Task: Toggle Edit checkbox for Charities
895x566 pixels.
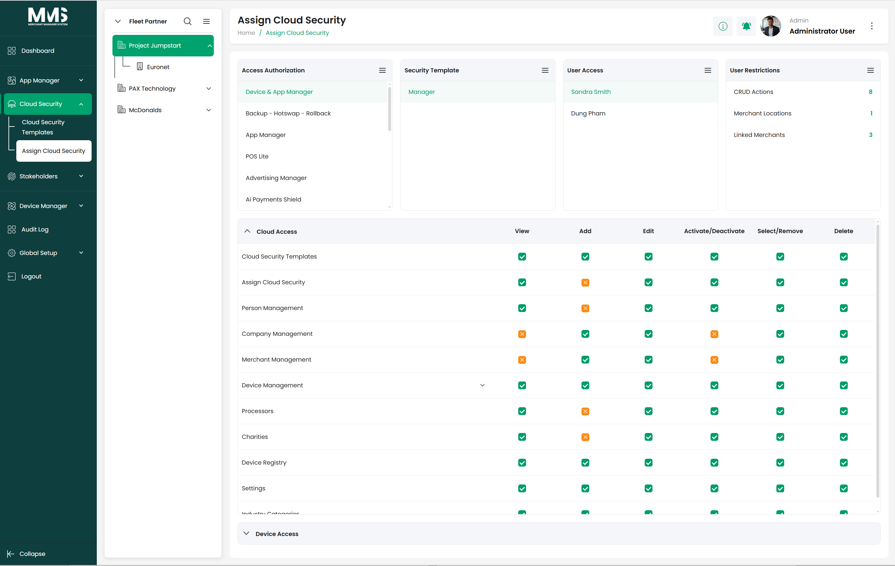Action: coord(649,437)
